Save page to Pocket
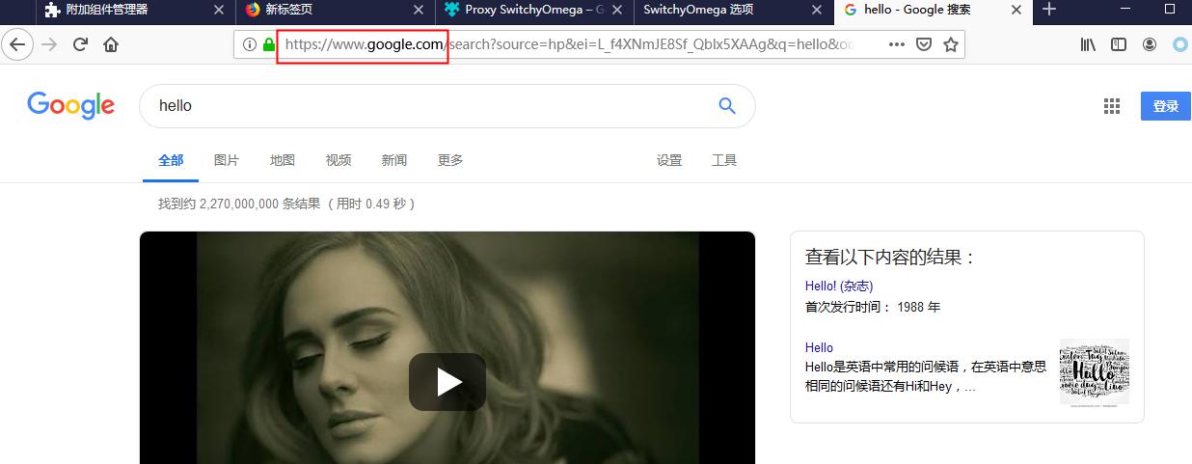 [924, 44]
